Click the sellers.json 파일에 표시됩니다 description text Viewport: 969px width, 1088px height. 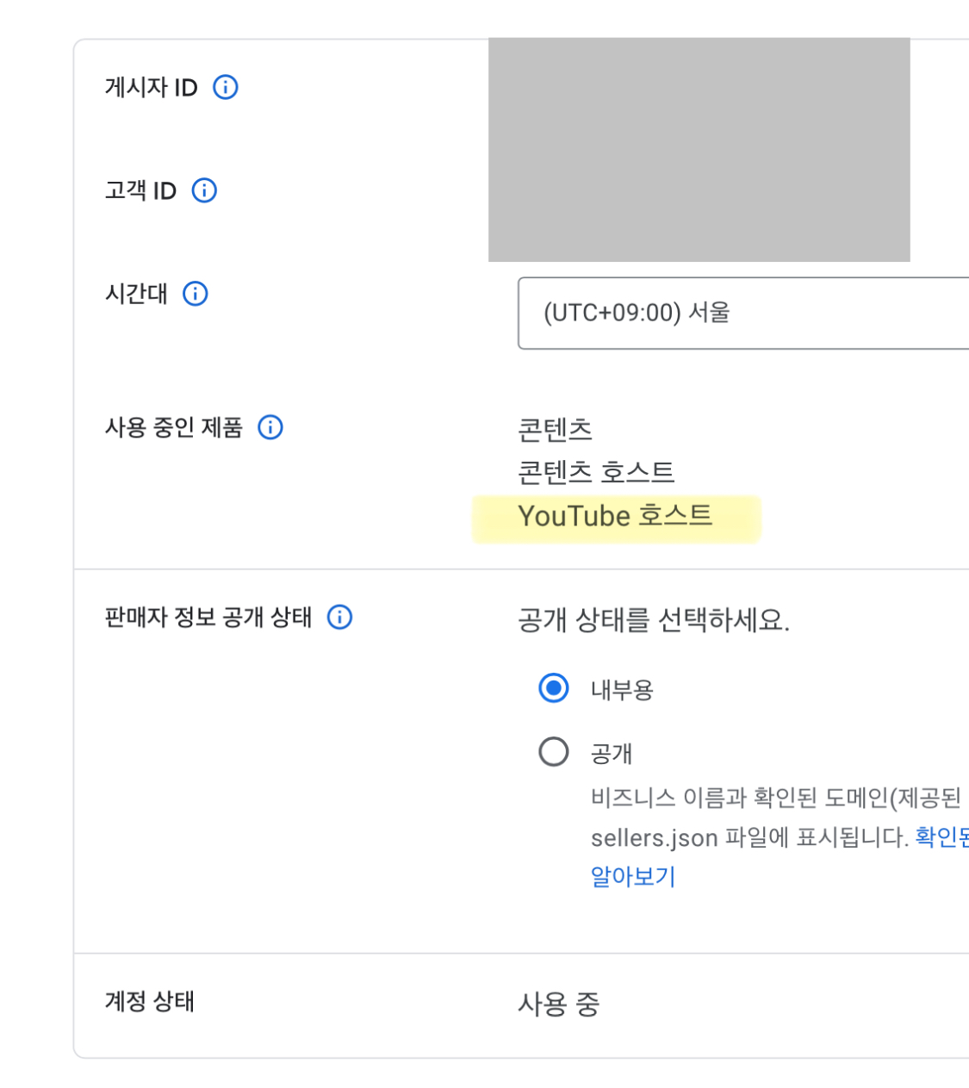pos(749,837)
